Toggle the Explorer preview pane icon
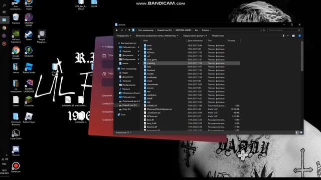This screenshot has width=321, height=180. pos(293,35)
